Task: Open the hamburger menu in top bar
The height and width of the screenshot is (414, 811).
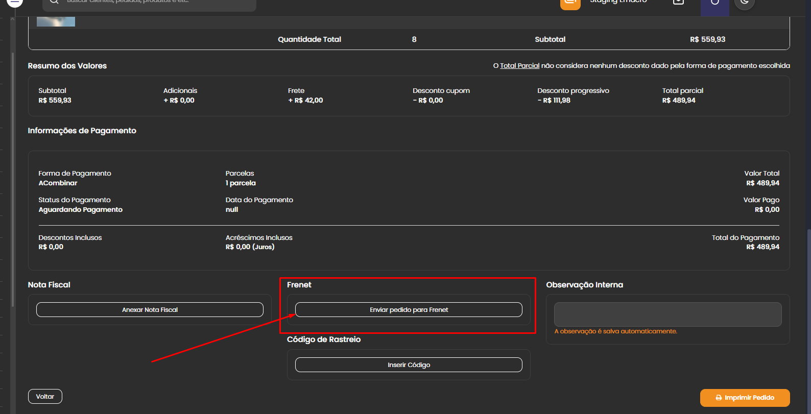Action: coord(14,2)
